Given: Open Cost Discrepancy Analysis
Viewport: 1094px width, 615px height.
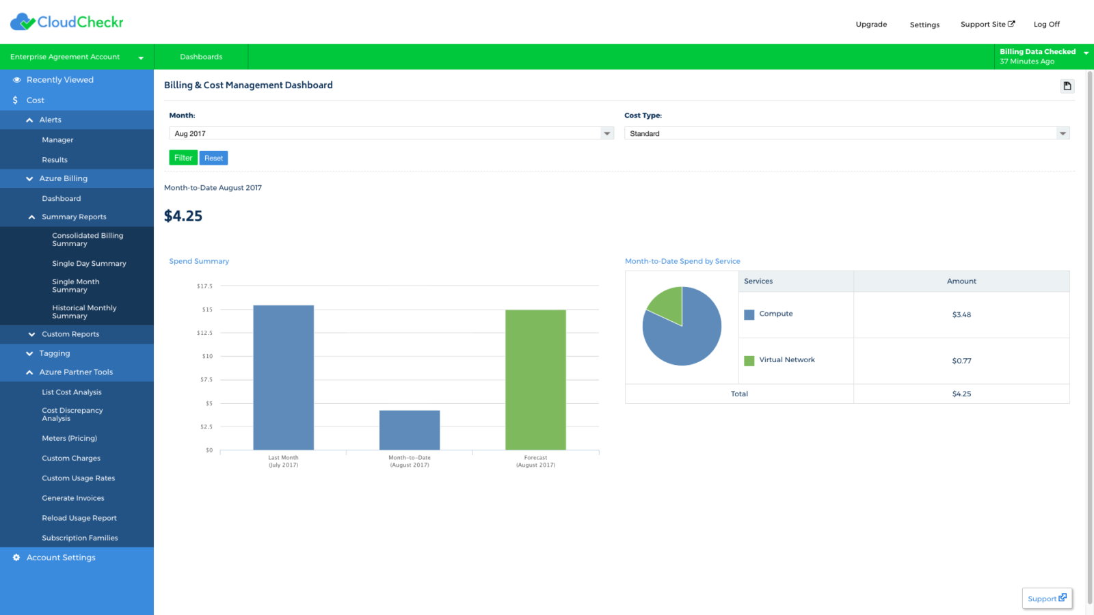Looking at the screenshot, I should click(72, 415).
